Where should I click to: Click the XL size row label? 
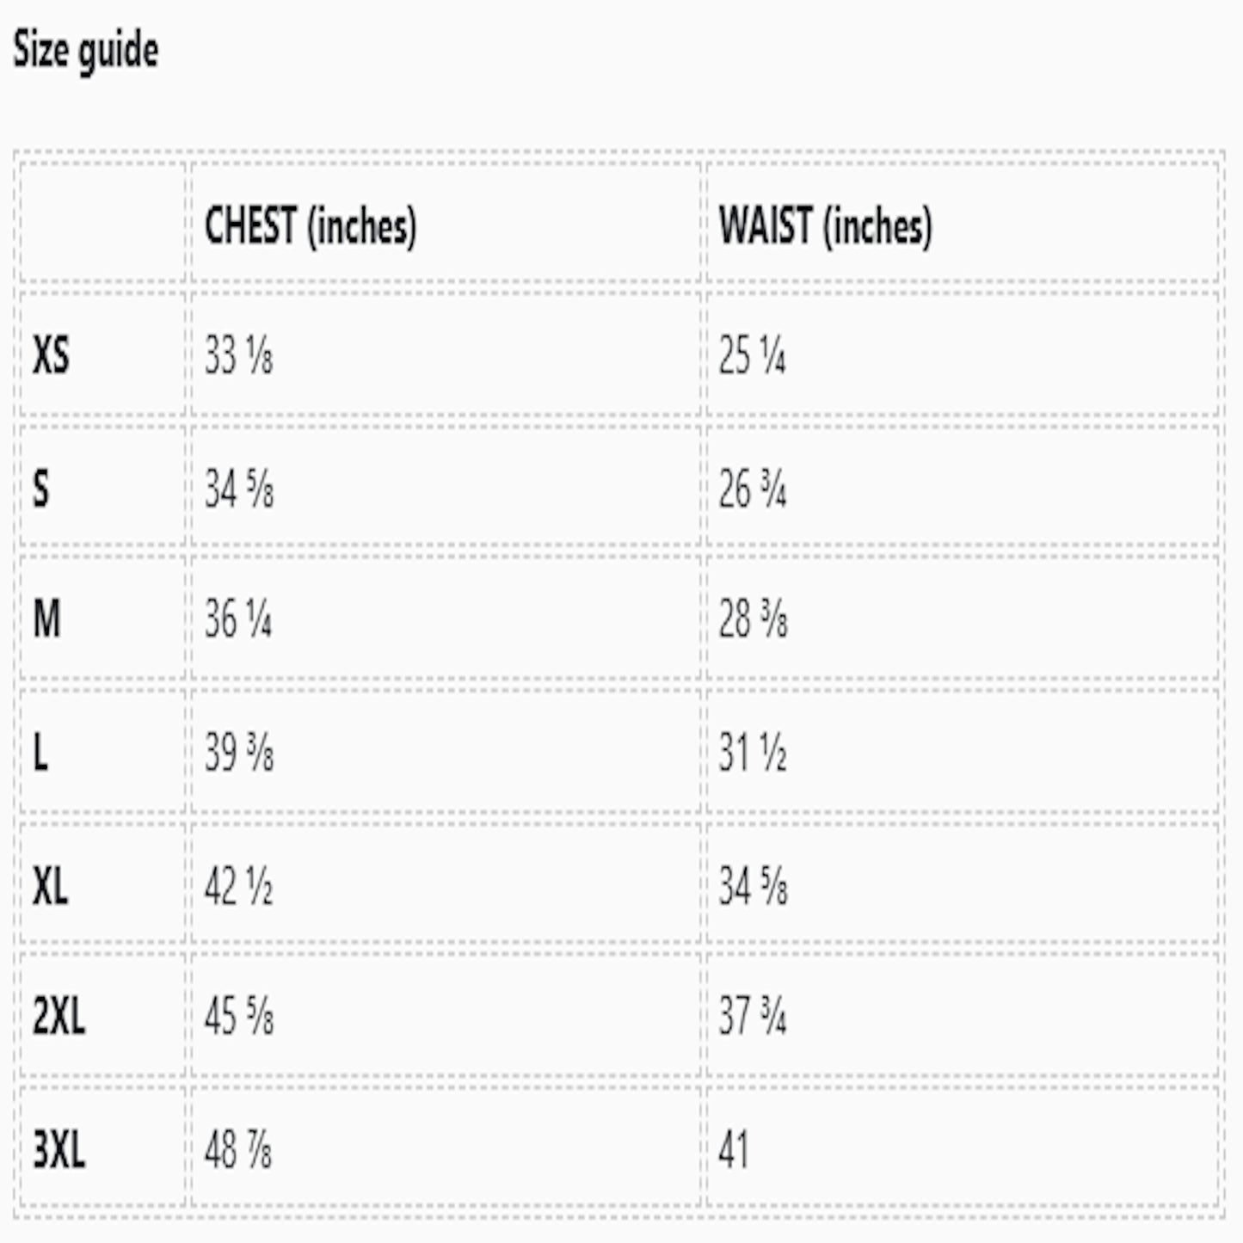(x=50, y=886)
